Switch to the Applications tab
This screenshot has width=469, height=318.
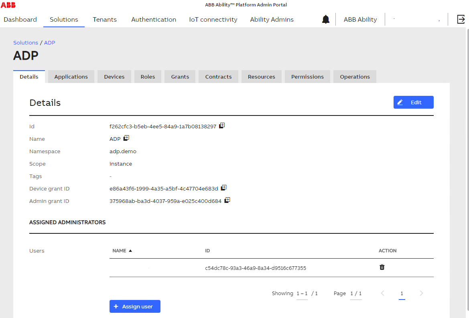tap(71, 77)
